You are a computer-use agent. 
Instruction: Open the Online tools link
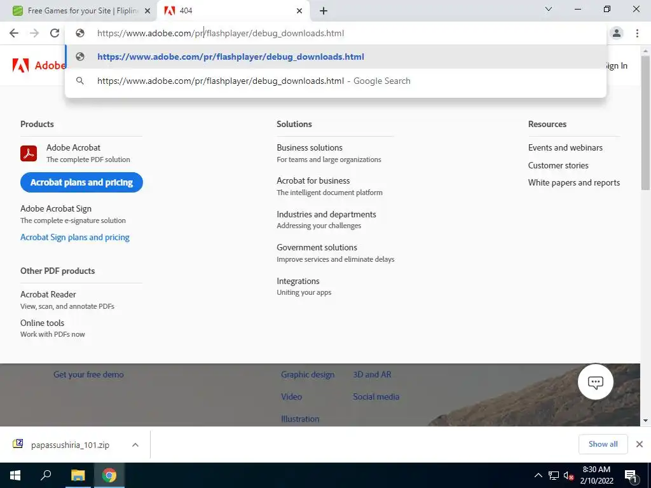click(43, 323)
